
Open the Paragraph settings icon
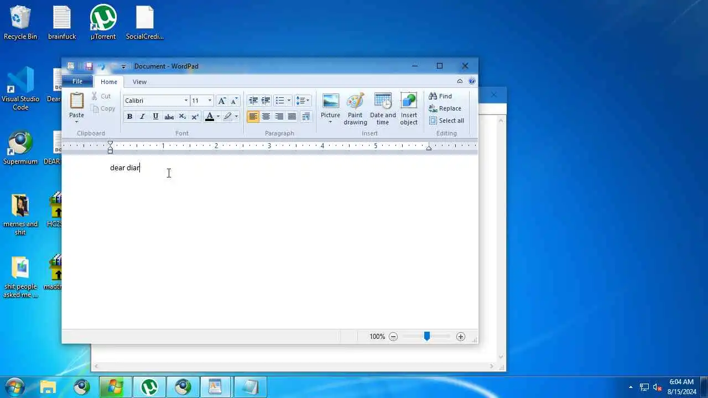(x=306, y=117)
